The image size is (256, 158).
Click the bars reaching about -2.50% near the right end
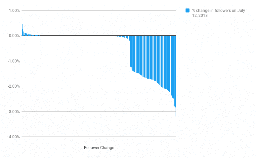click(x=173, y=67)
